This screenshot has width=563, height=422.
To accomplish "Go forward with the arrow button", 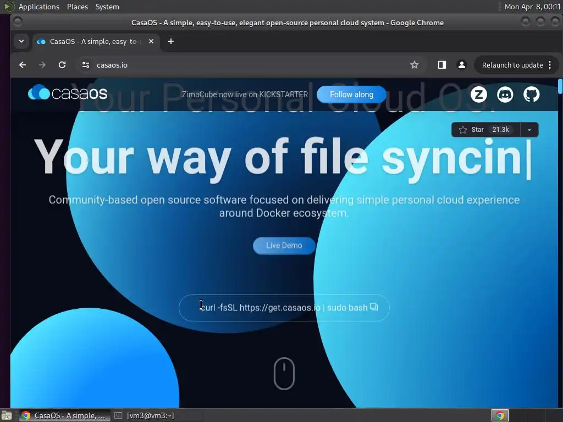I will tap(42, 65).
